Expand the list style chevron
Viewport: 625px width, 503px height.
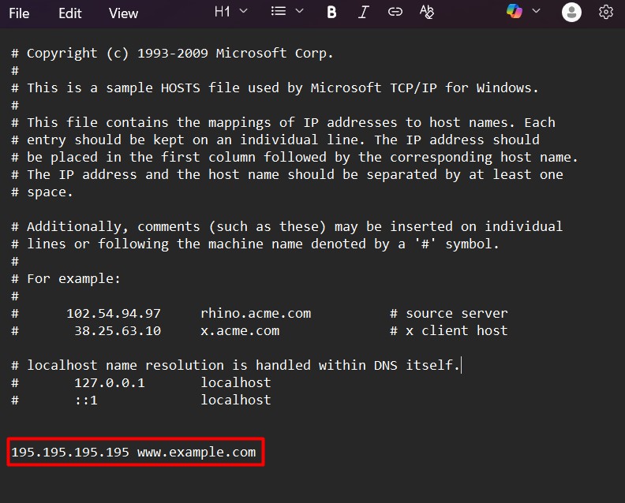click(x=299, y=12)
